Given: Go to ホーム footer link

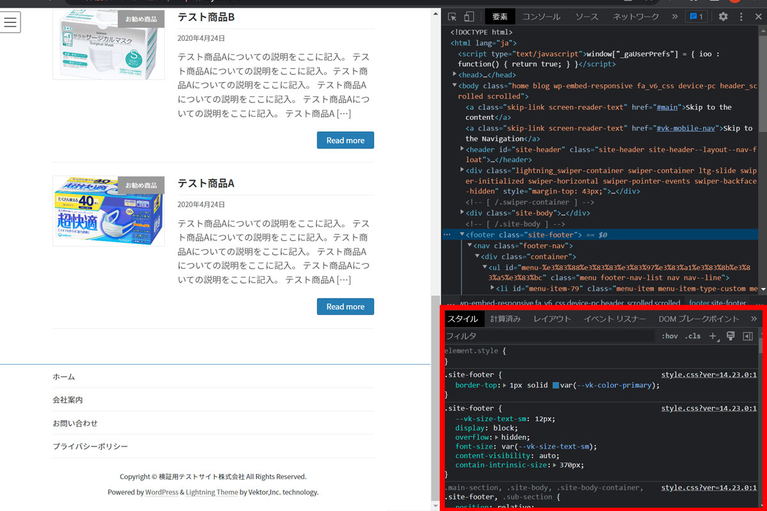Looking at the screenshot, I should tap(64, 377).
